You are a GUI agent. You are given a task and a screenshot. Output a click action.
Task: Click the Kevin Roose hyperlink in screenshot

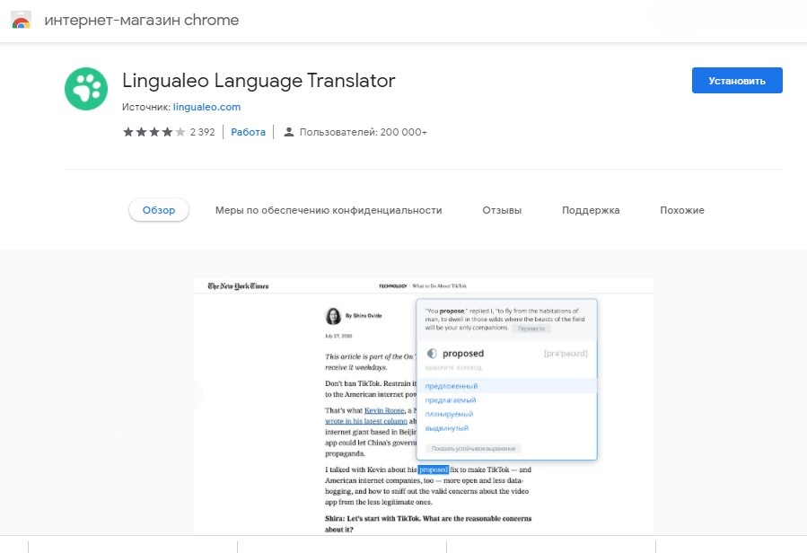click(x=384, y=410)
